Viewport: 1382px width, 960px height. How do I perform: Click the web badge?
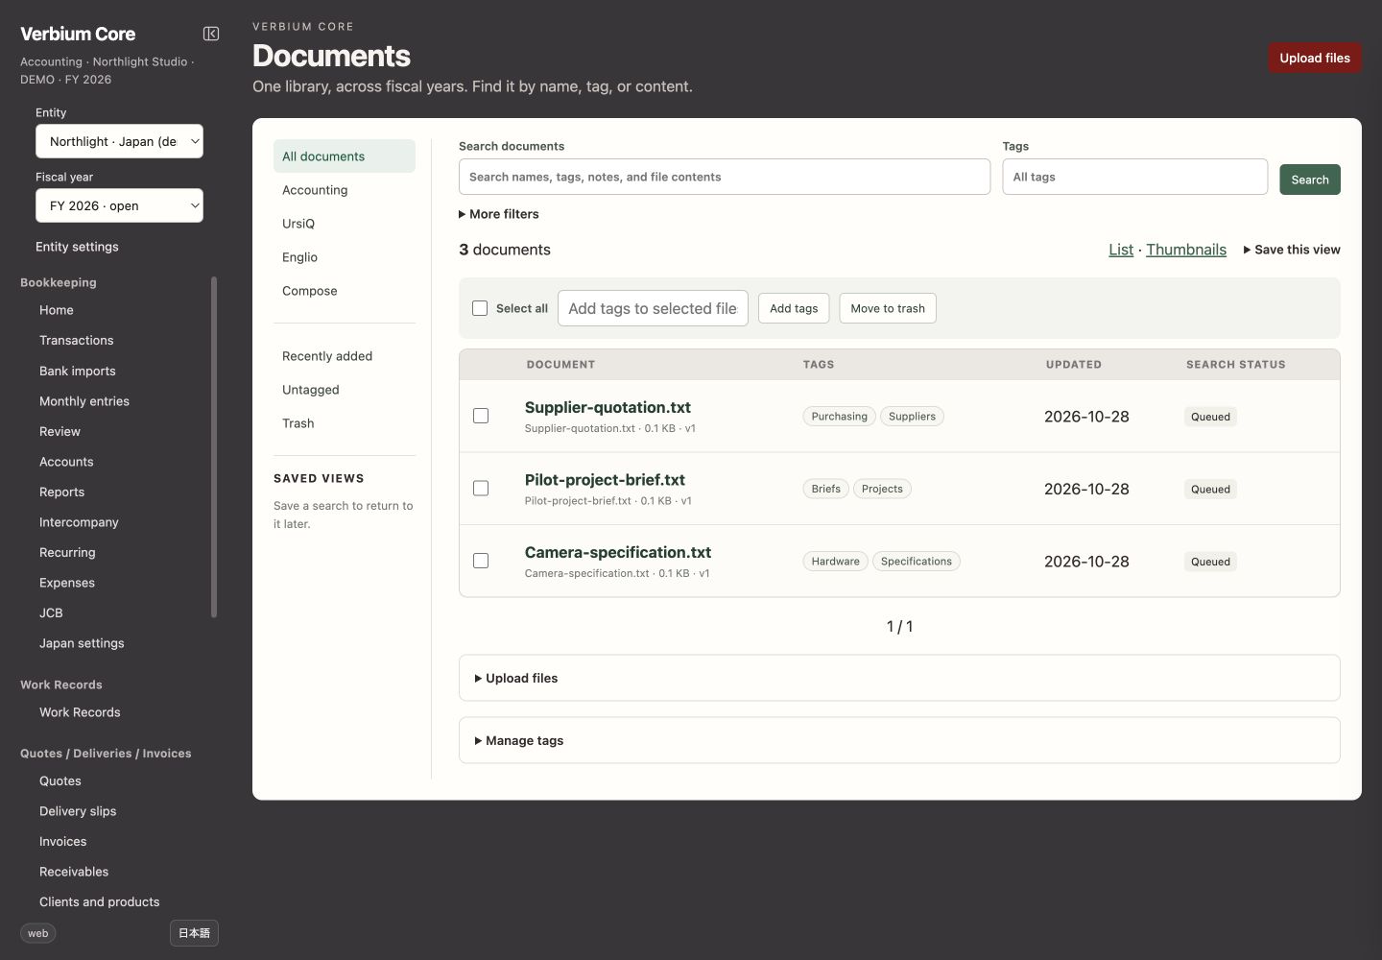(38, 933)
